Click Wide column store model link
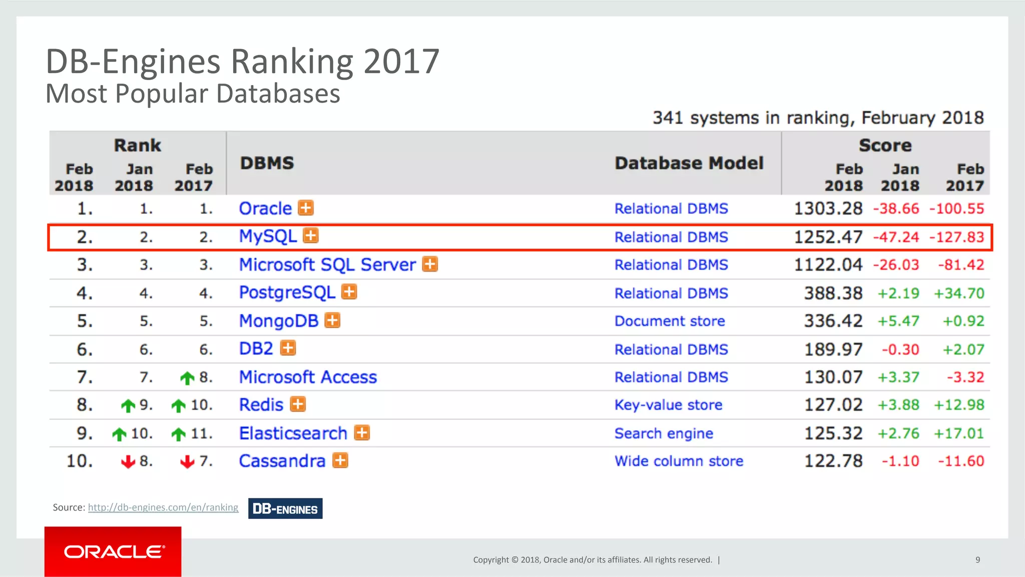The height and width of the screenshot is (577, 1025). click(x=679, y=461)
